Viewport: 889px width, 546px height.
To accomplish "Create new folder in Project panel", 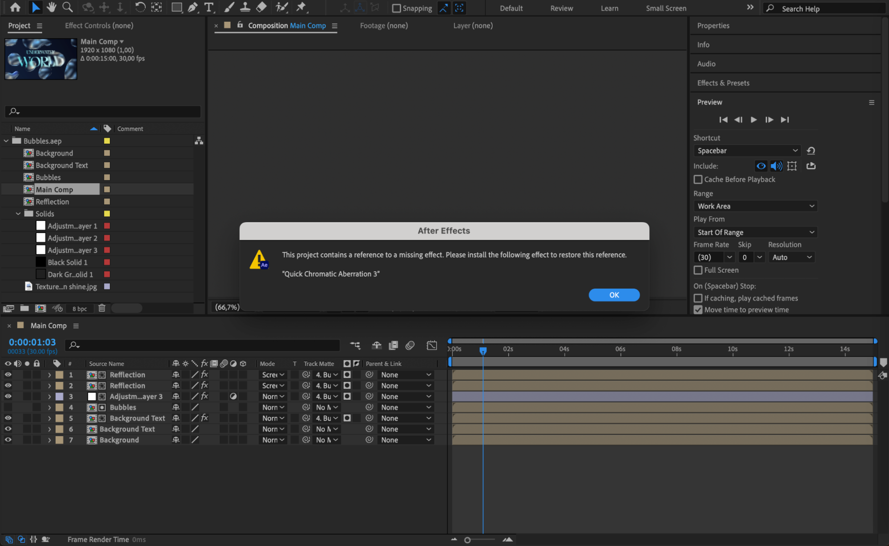I will (x=24, y=308).
